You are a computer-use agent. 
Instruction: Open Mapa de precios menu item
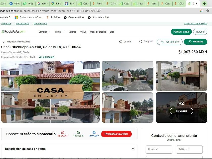point(98,32)
